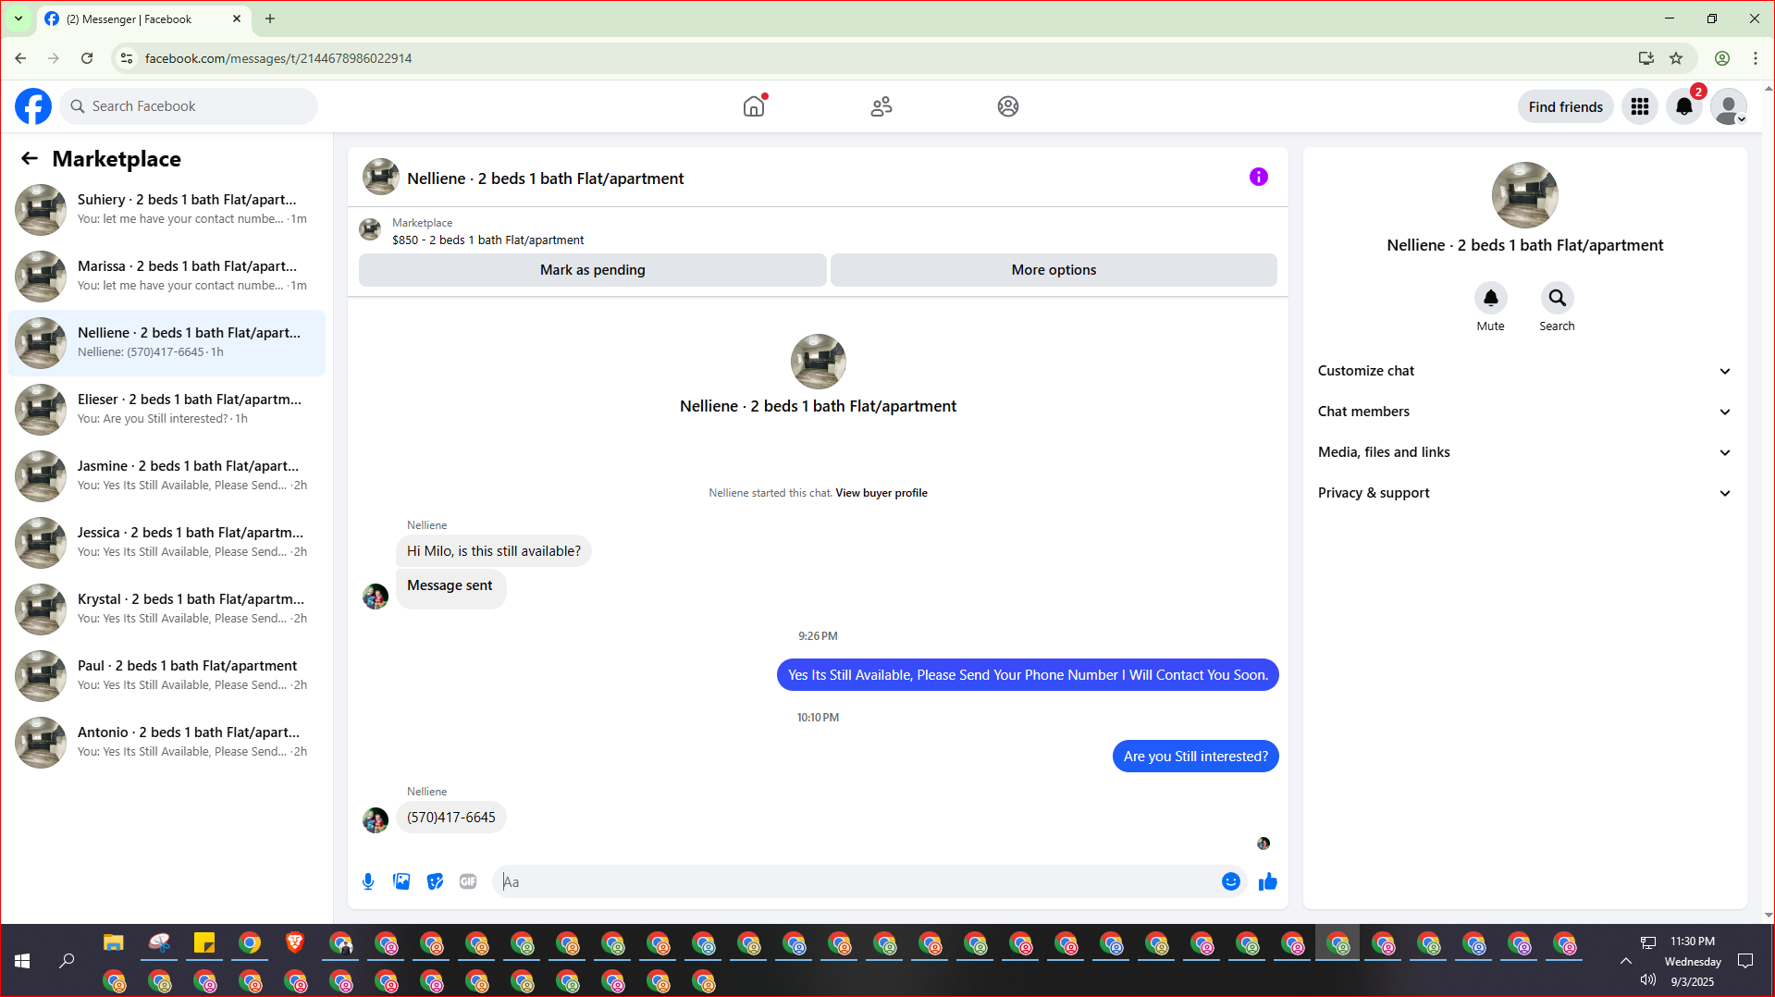Open the Jasmine conversation
The image size is (1775, 997).
pyautogui.click(x=166, y=476)
